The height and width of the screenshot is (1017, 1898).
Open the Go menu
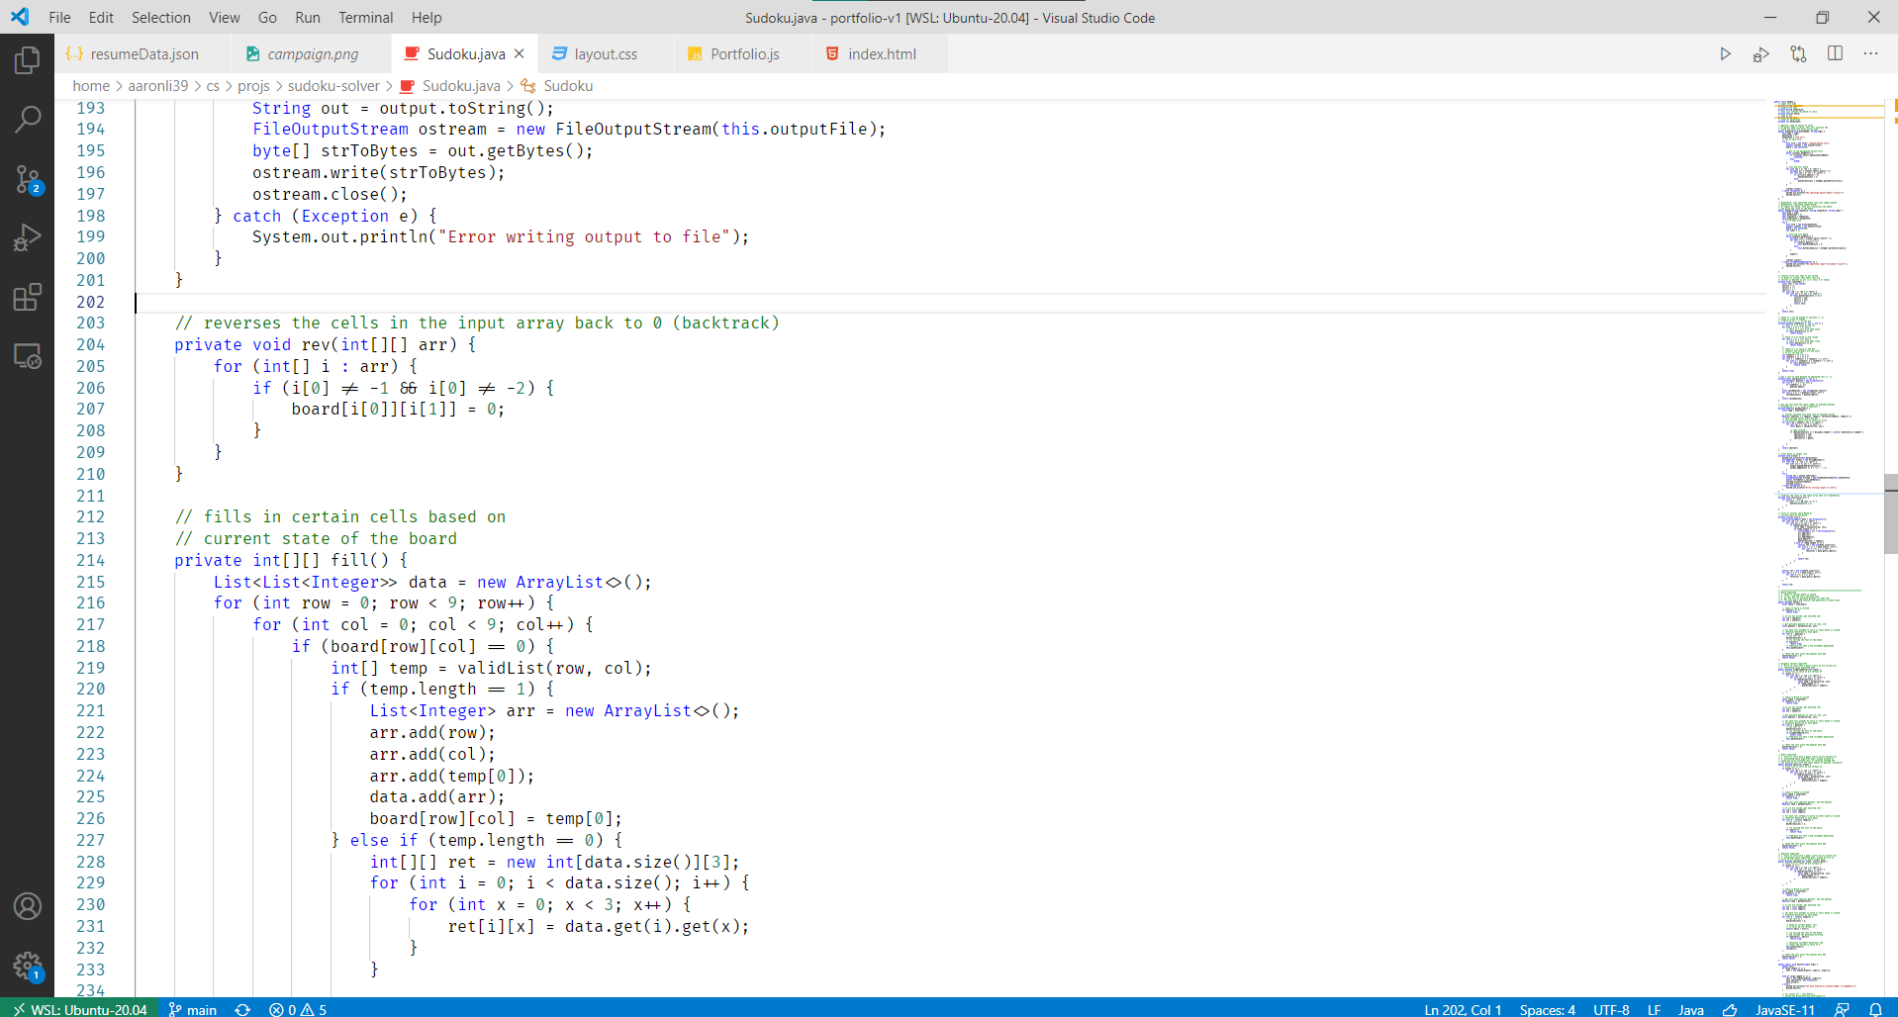(x=267, y=17)
